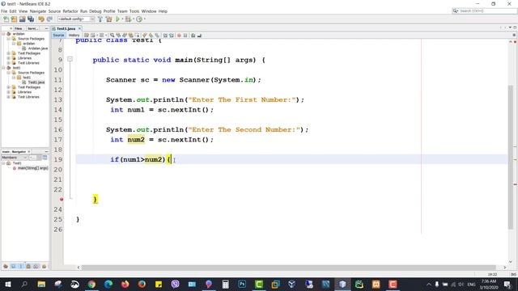
Task: Open the Calculator from the taskbar
Action: coord(225,284)
